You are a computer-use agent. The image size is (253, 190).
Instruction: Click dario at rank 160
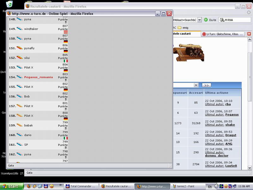[x=28, y=135]
